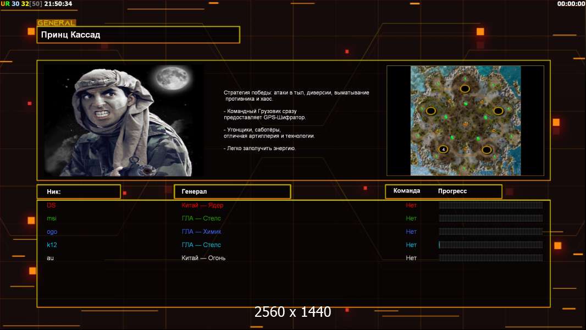This screenshot has width=586, height=330.
Task: Click 'ГЛА — Стелс' in the k12 row
Action: (x=201, y=245)
